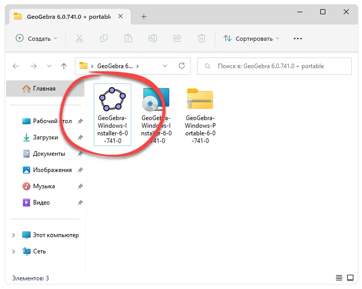This screenshot has height=289, width=362.
Task: Click chevron before GeoGebra 6... breadcrumb
Action: coord(92,67)
